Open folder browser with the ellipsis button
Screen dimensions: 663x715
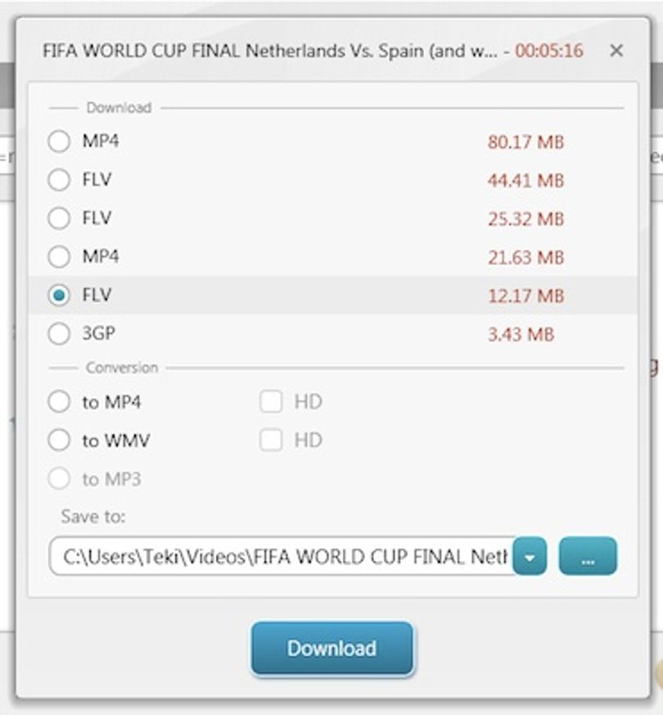588,556
